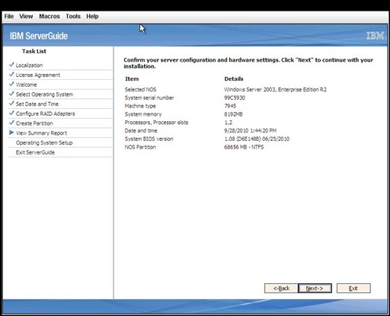Screen dimensions: 390x316
Task: Click the checkmark beside Set Date and Time
Action: click(11, 104)
